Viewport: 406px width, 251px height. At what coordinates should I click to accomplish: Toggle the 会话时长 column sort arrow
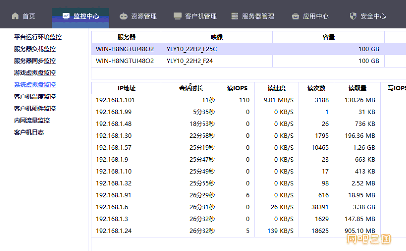pyautogui.click(x=191, y=84)
